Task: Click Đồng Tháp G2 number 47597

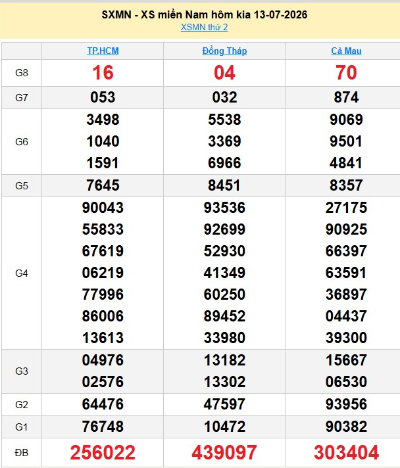Action: tap(224, 404)
